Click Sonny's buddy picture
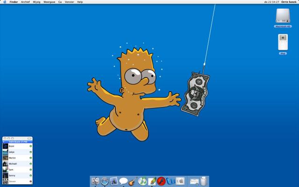 click(x=5, y=175)
